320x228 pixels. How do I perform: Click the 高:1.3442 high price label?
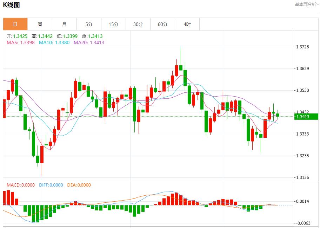click(x=43, y=35)
